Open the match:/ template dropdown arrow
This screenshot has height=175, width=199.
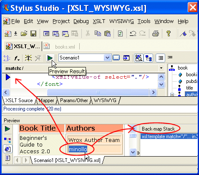pyautogui.click(x=161, y=68)
